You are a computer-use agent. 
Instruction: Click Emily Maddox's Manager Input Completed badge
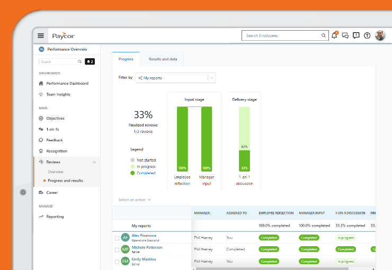click(309, 261)
